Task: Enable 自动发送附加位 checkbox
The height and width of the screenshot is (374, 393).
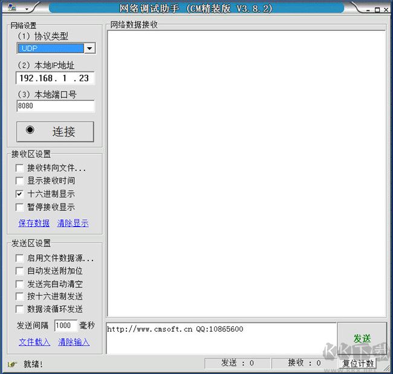Action: pyautogui.click(x=19, y=271)
